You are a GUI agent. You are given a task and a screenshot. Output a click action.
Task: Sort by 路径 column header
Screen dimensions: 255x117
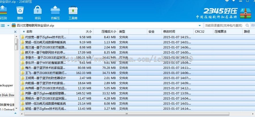click(249, 32)
